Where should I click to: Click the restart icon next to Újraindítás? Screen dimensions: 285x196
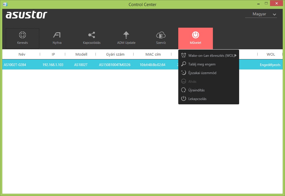183,90
